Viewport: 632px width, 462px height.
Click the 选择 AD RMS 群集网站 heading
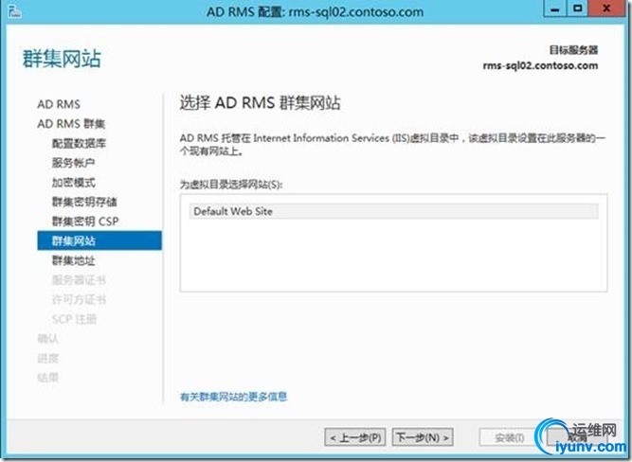pyautogui.click(x=260, y=103)
